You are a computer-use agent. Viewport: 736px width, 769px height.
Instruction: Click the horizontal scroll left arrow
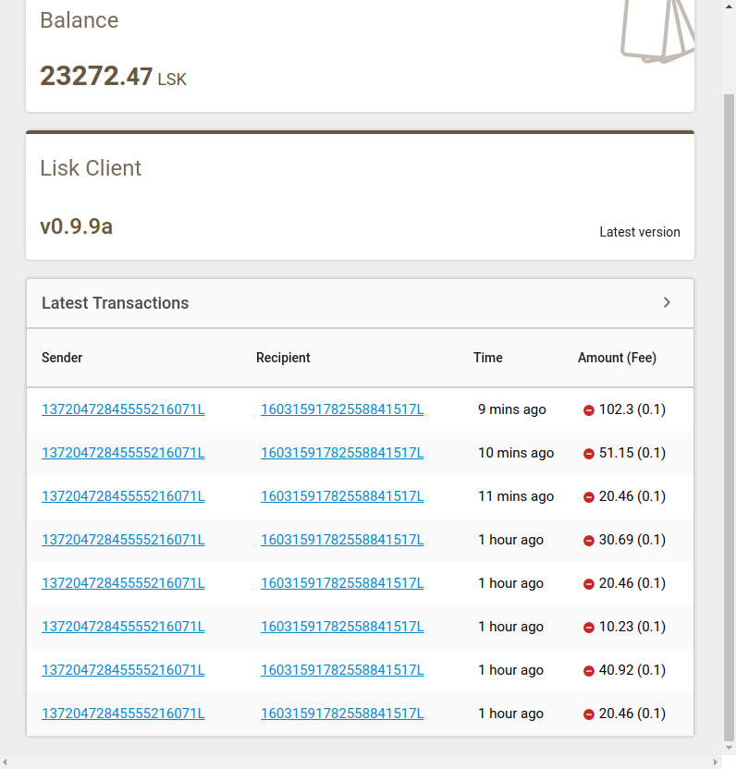[5, 763]
